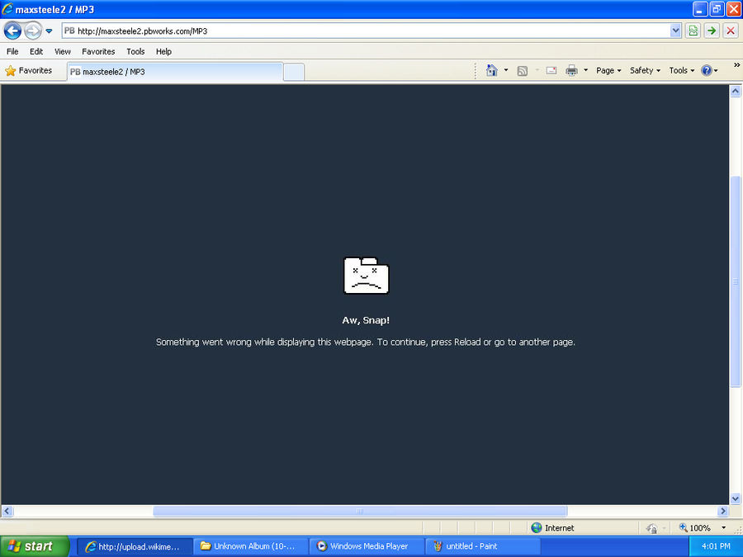
Task: Open the Favorites star button
Action: tap(29, 71)
